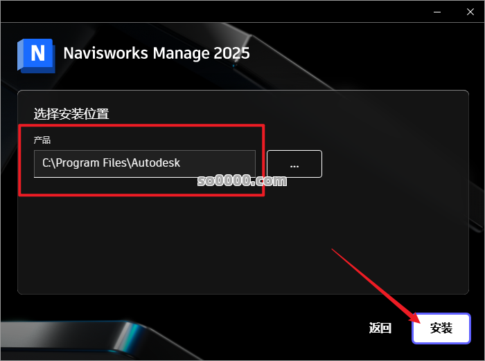Open folder browser with the ellipsis button
Screen dimensions: 485x361
[x=294, y=164]
